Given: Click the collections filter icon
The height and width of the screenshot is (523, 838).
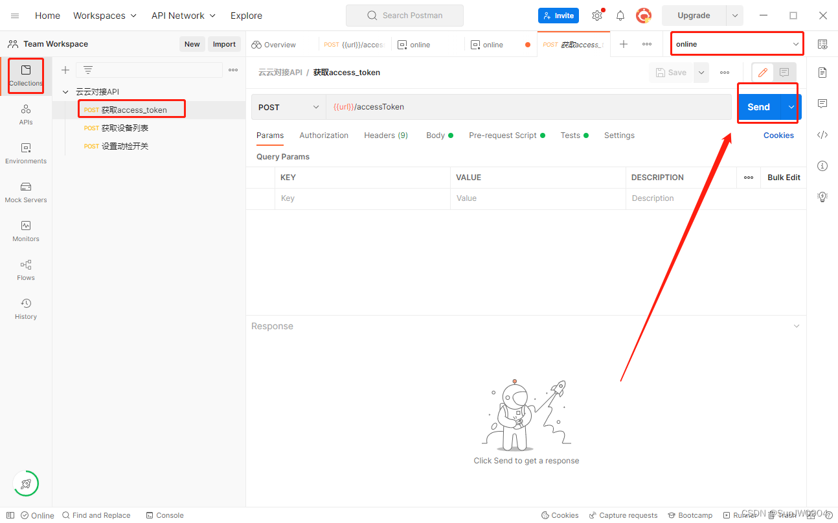Looking at the screenshot, I should tap(88, 70).
